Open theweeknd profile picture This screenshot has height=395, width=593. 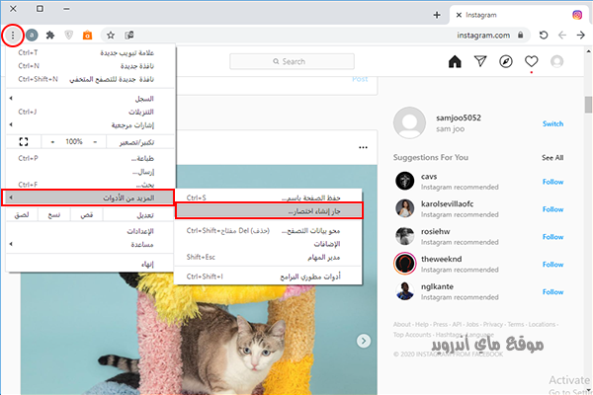(x=405, y=263)
